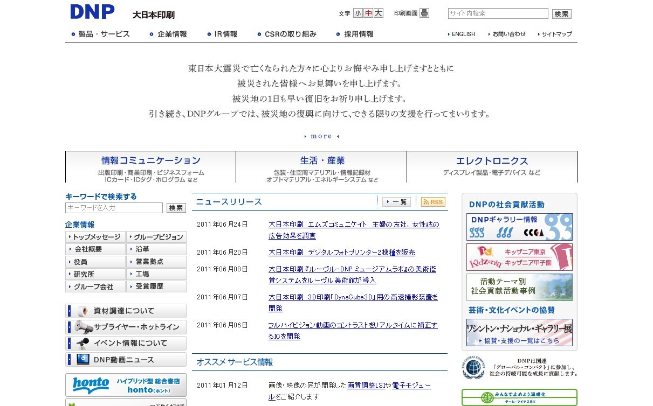This screenshot has width=653, height=406.
Task: Click the site search 検索 button
Action: pos(561,14)
